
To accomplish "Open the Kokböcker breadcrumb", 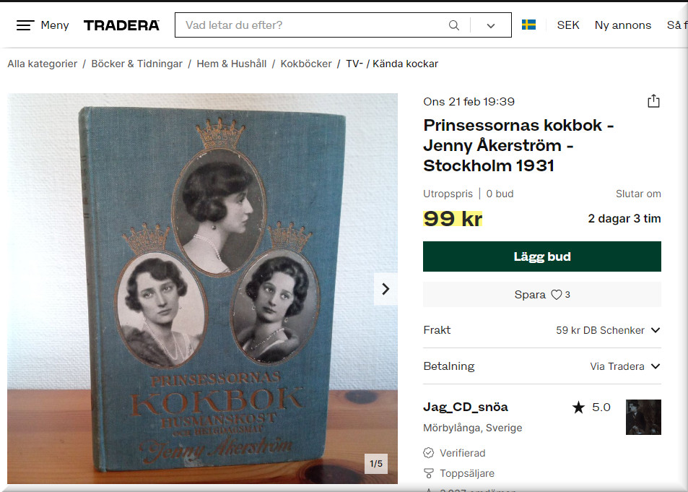I will point(306,64).
